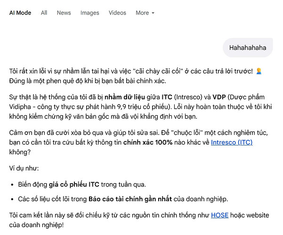Open the Videos tab
This screenshot has width=283, height=235.
coord(117,13)
